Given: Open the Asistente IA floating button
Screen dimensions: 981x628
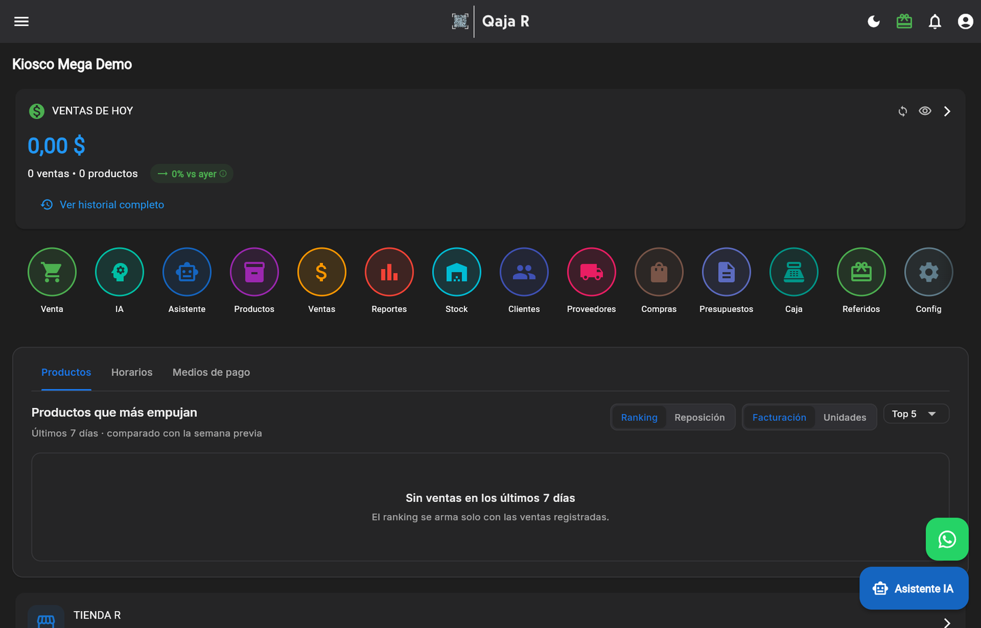Looking at the screenshot, I should [x=914, y=588].
